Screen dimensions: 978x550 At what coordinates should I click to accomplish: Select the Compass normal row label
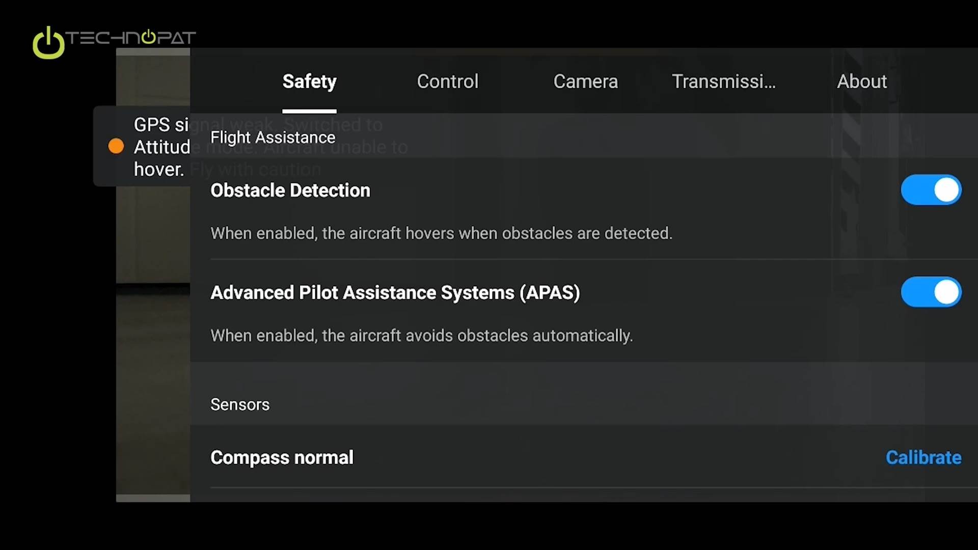pos(282,457)
